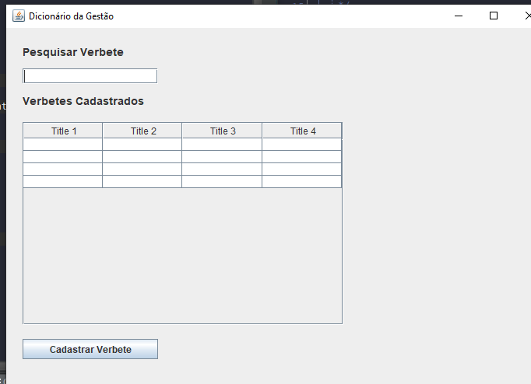Viewport: 531px width, 384px height.
Task: Focus the Pesquisar Verbete search field
Action: [90, 76]
